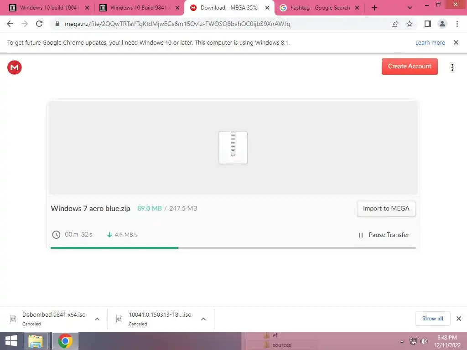The image size is (467, 350).
Task: Close the hashtag Google Search tab
Action: pyautogui.click(x=357, y=8)
